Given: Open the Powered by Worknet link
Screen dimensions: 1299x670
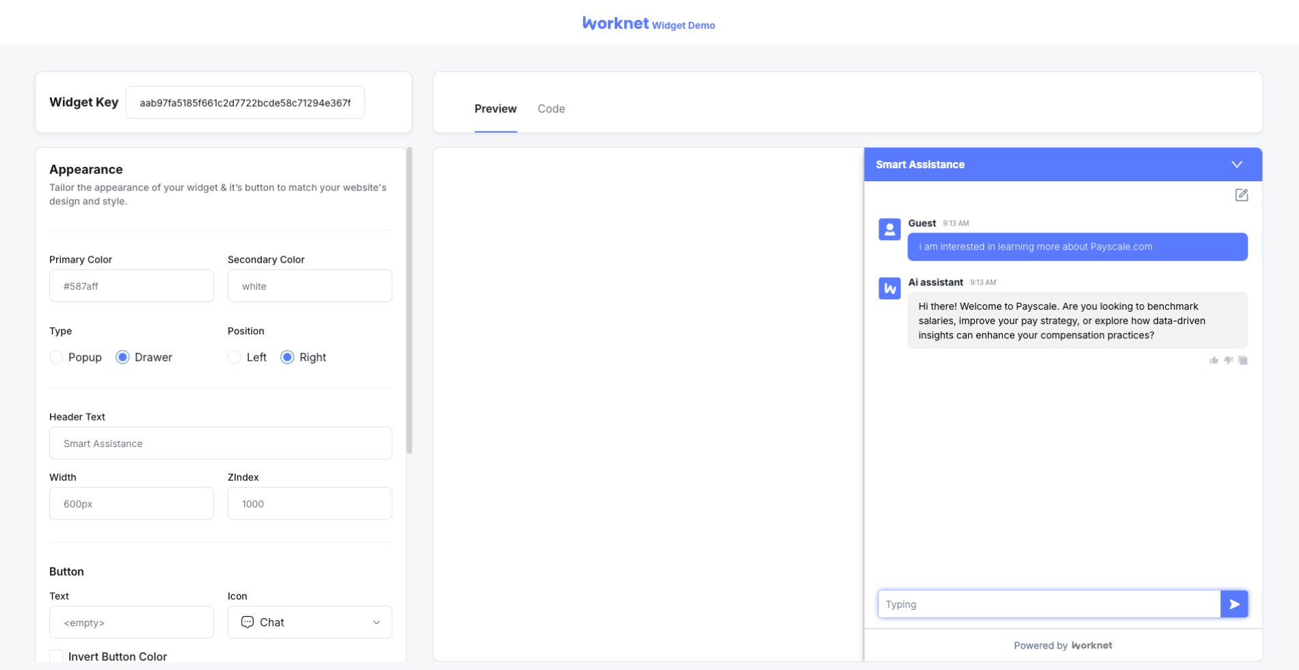Looking at the screenshot, I should click(x=1062, y=645).
